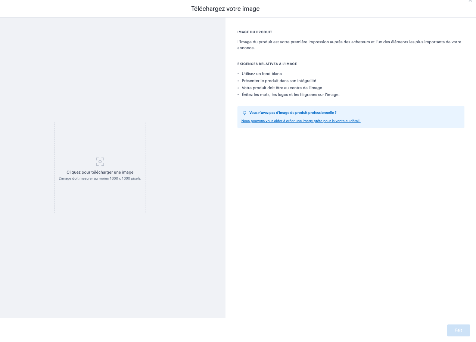Click "Présenter le produit dans son intégralité" item

click(x=279, y=81)
